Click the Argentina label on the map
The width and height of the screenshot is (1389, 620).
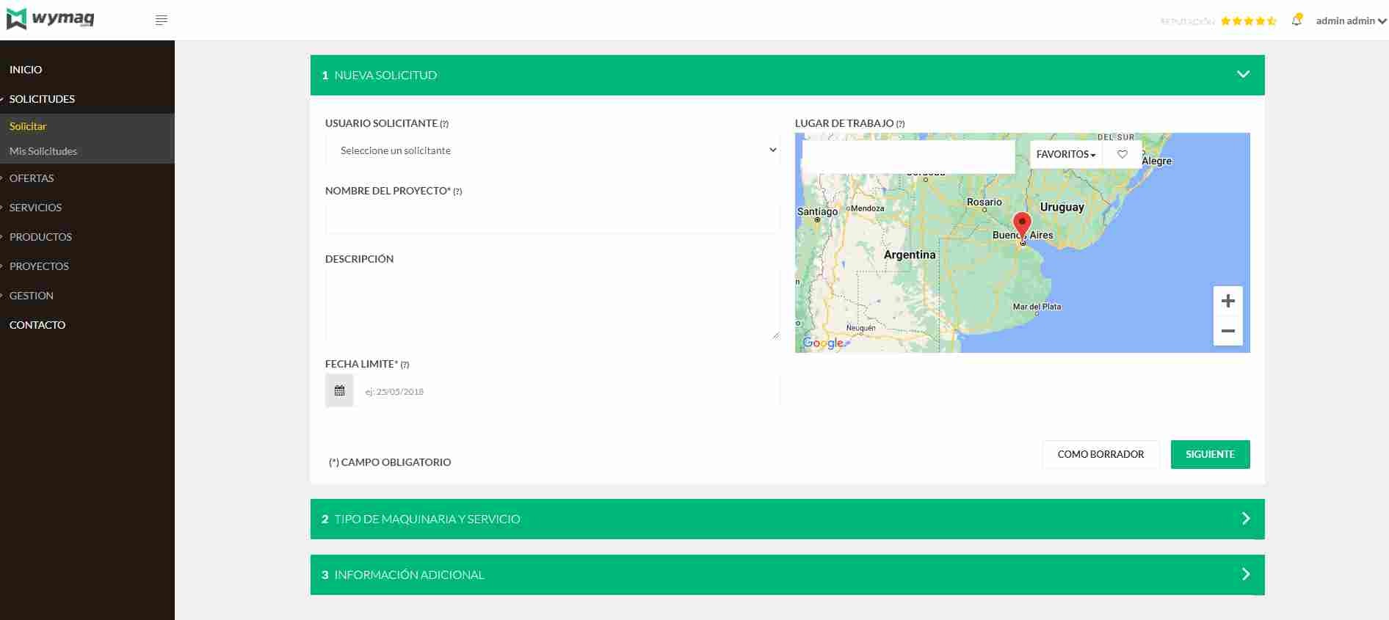click(x=910, y=255)
